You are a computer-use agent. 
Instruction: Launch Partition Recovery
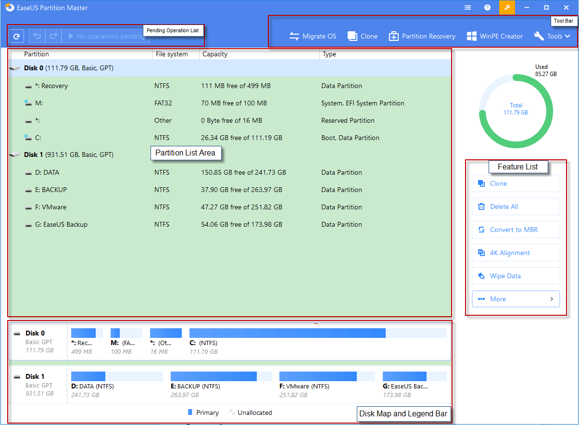click(x=422, y=36)
